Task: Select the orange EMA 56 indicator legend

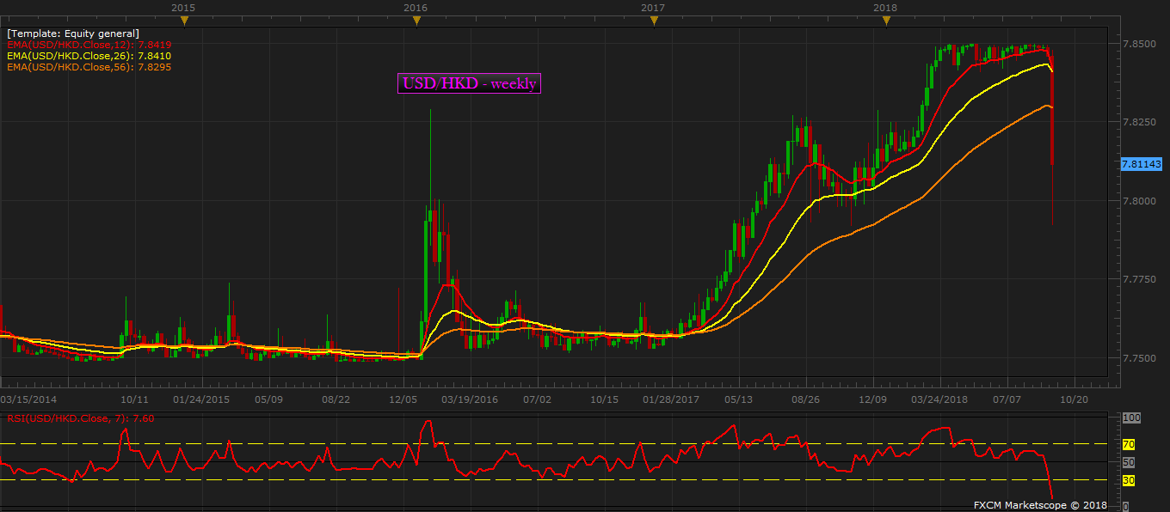Action: tap(89, 67)
